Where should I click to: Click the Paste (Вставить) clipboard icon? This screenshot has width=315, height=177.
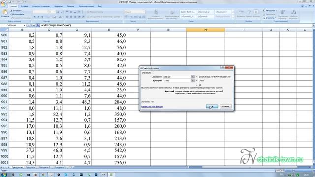click(x=5, y=12)
